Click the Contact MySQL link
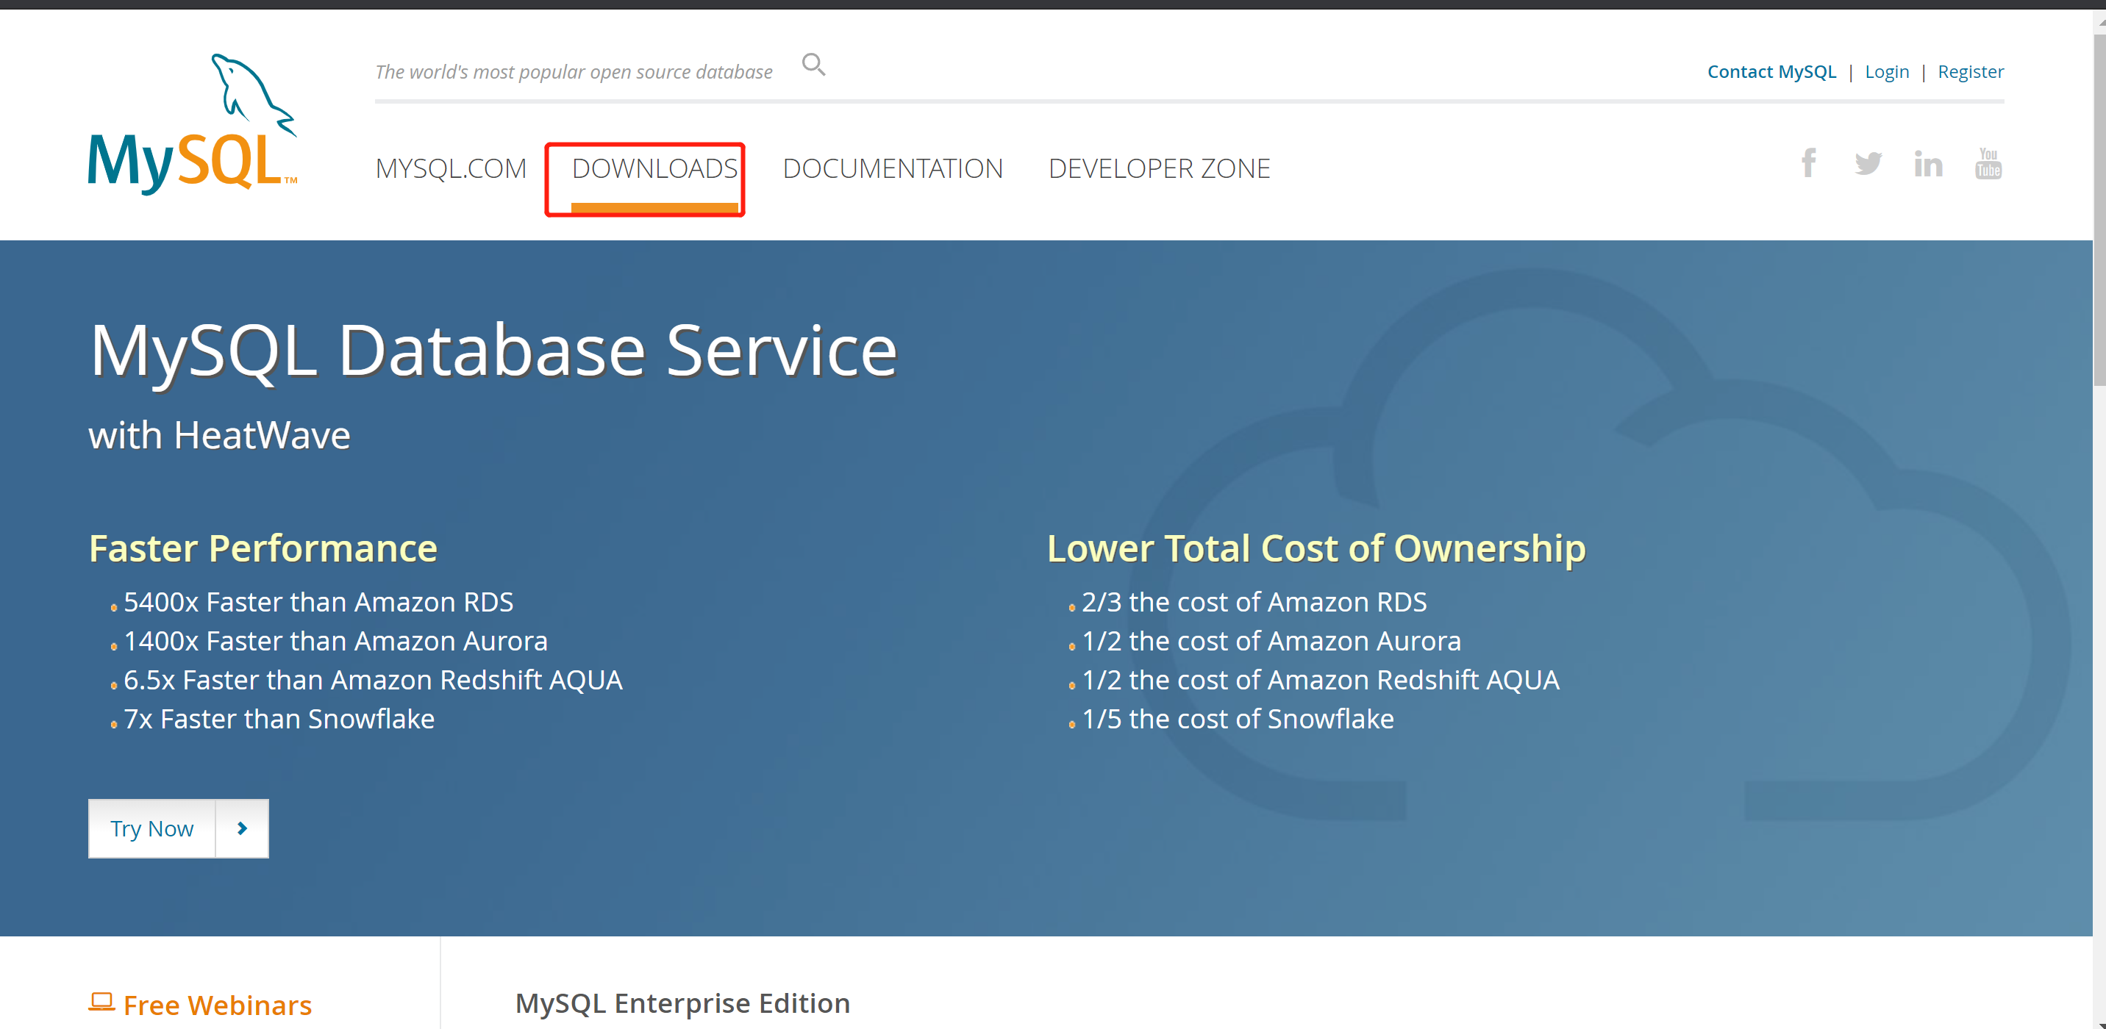The height and width of the screenshot is (1029, 2106). tap(1771, 72)
